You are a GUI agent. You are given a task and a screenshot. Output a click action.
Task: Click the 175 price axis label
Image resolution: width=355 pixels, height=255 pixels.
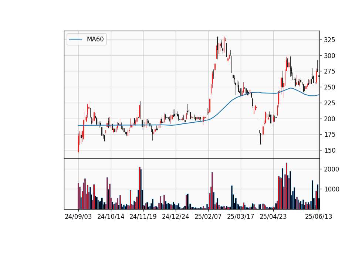[x=329, y=135]
